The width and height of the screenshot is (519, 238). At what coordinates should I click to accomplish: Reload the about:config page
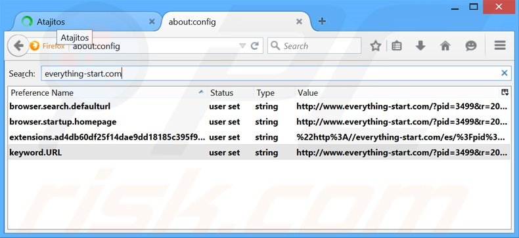point(254,46)
